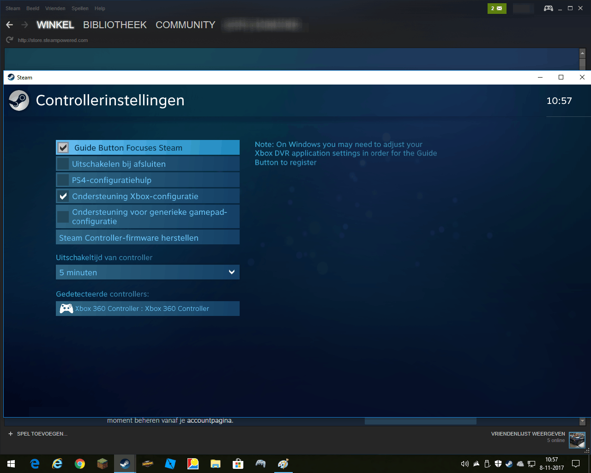Switch to Paint via its taskbar icon
This screenshot has height=473, width=591.
coord(283,464)
